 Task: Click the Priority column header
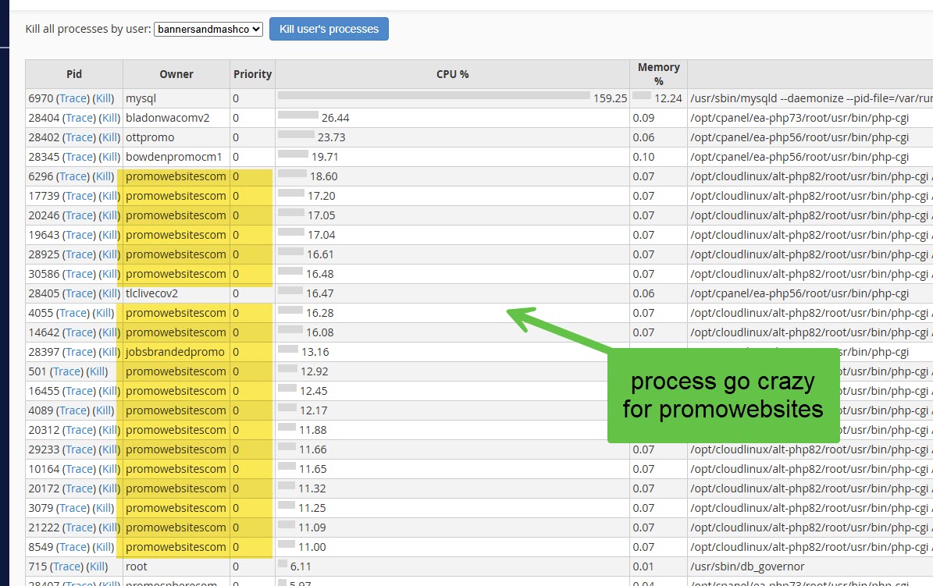tap(252, 74)
